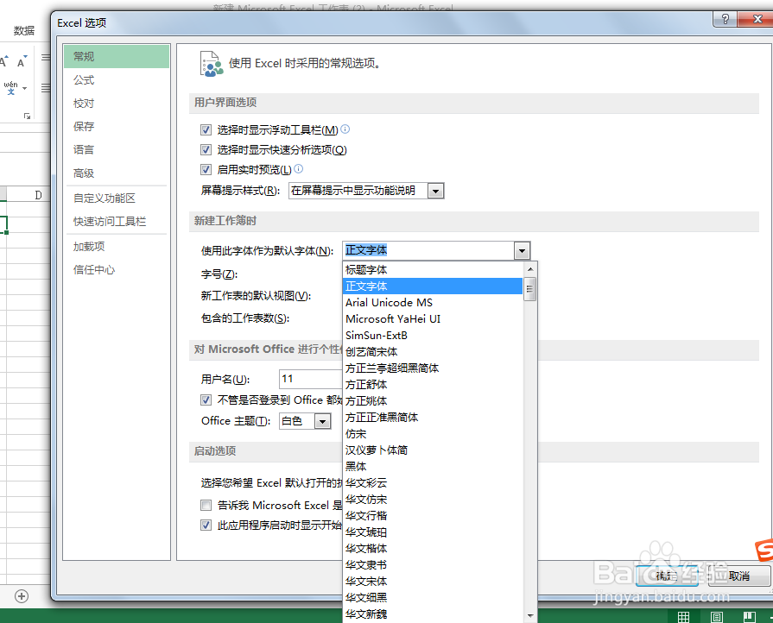Screen dimensions: 773x623
Task: Open 保存 options category
Action: (117, 127)
